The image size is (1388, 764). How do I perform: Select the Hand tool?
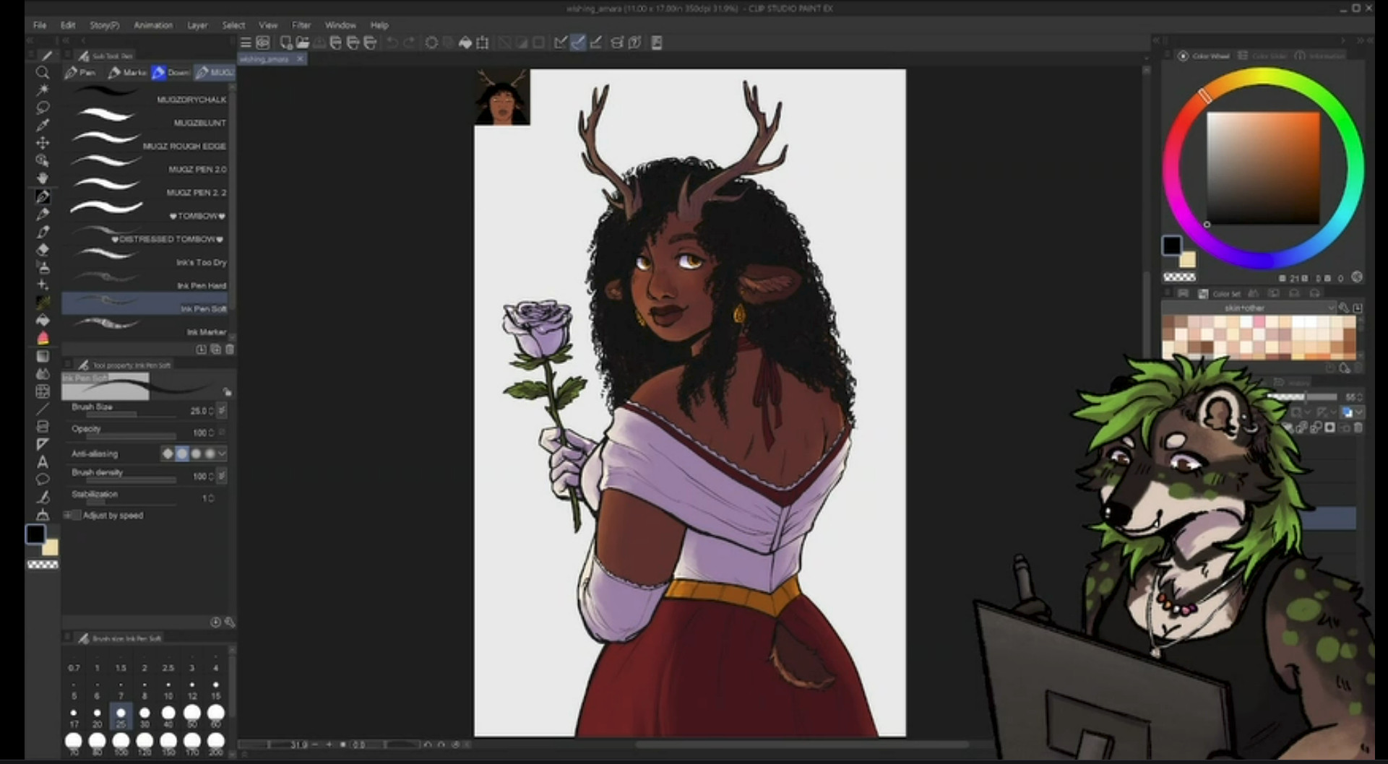43,178
